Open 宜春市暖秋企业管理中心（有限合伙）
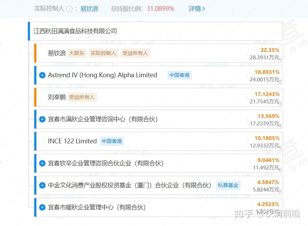 tap(97, 207)
